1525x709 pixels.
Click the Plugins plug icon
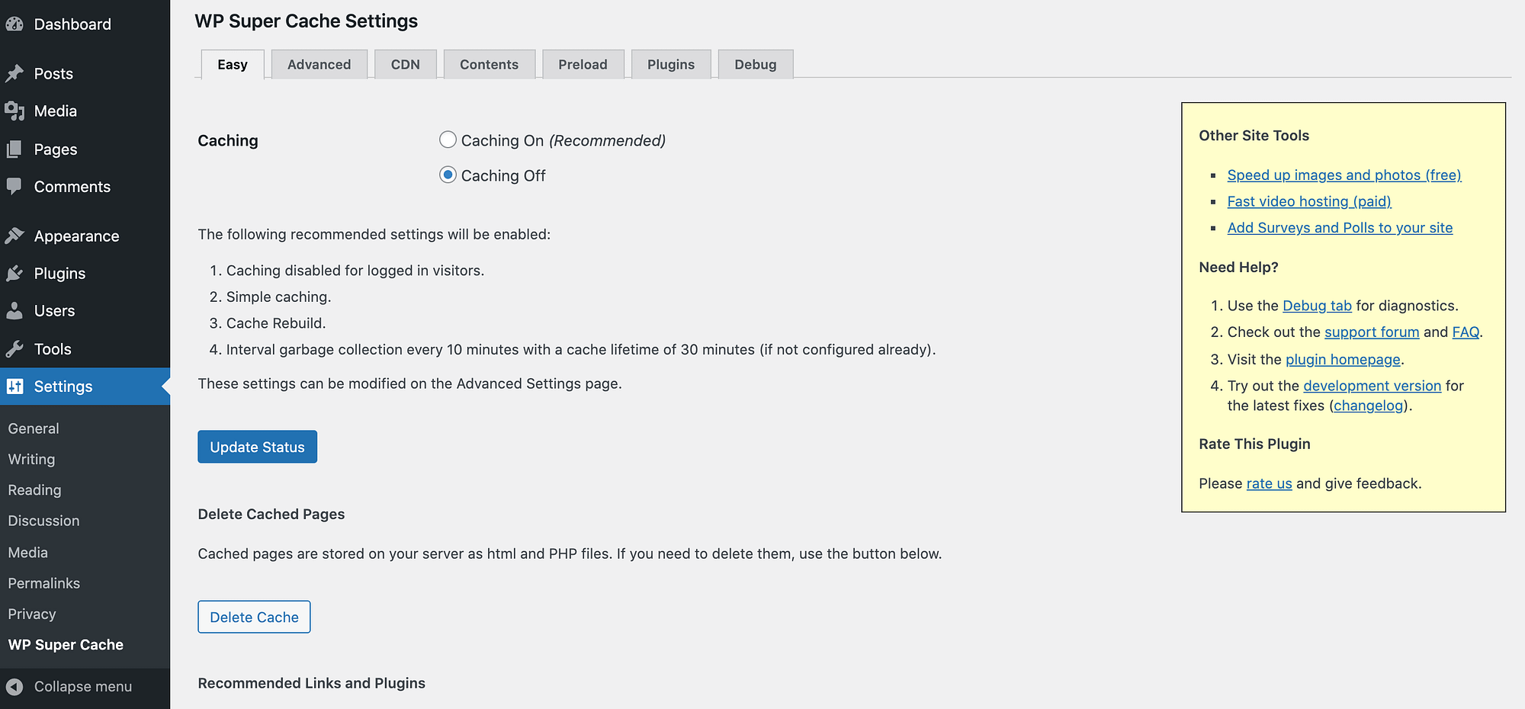[x=14, y=273]
